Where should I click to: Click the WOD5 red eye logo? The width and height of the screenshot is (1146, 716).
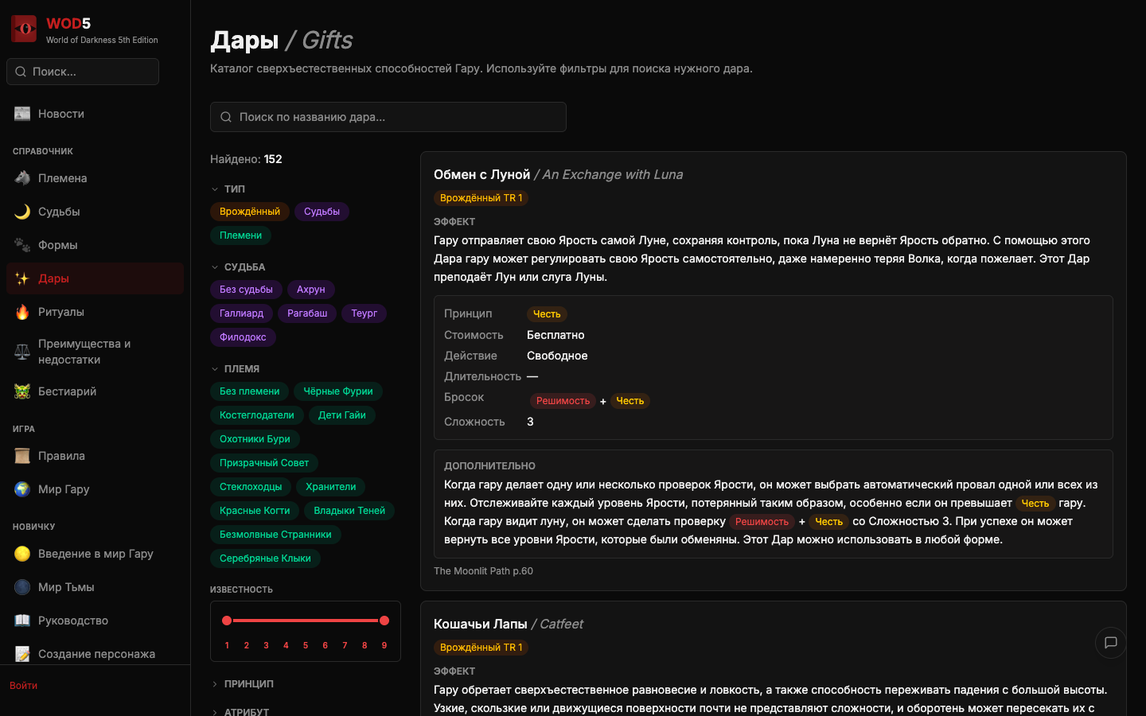pos(24,29)
